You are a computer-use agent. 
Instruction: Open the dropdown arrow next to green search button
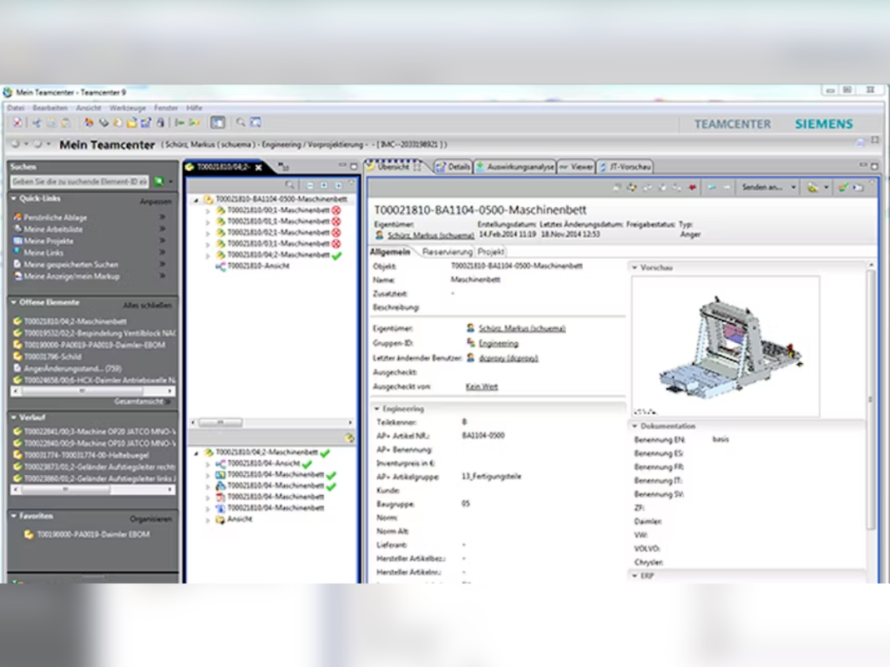170,182
